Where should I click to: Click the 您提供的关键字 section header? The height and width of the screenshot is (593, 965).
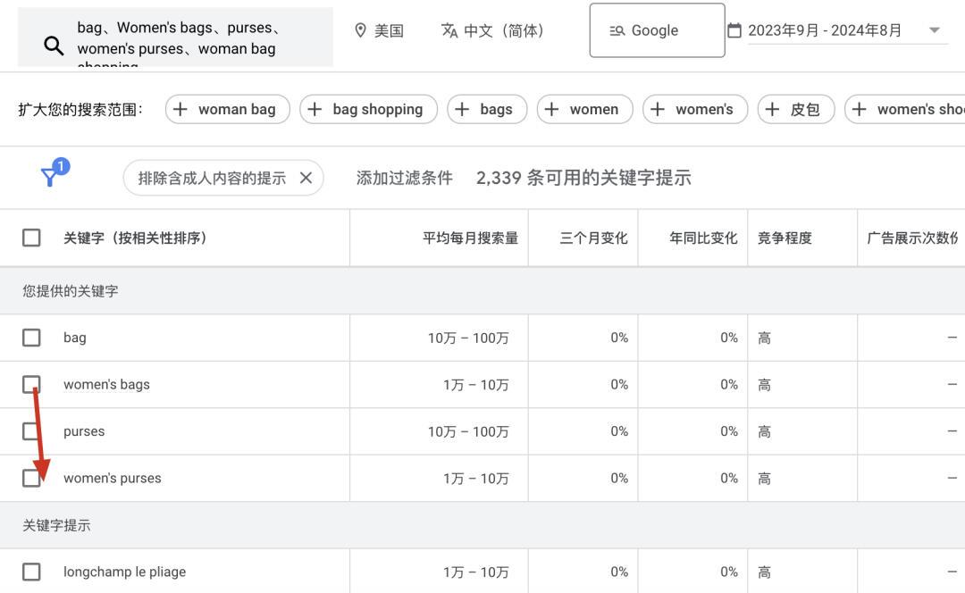click(71, 291)
